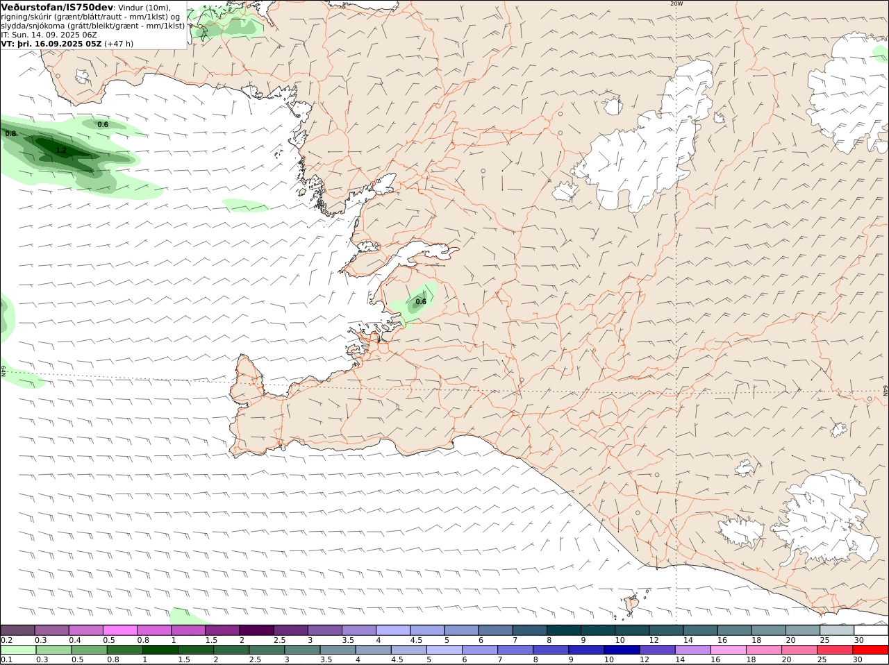This screenshot has height=665, width=889.
Task: Click the 9 blue swatch in lower legend row
Action: click(x=585, y=650)
